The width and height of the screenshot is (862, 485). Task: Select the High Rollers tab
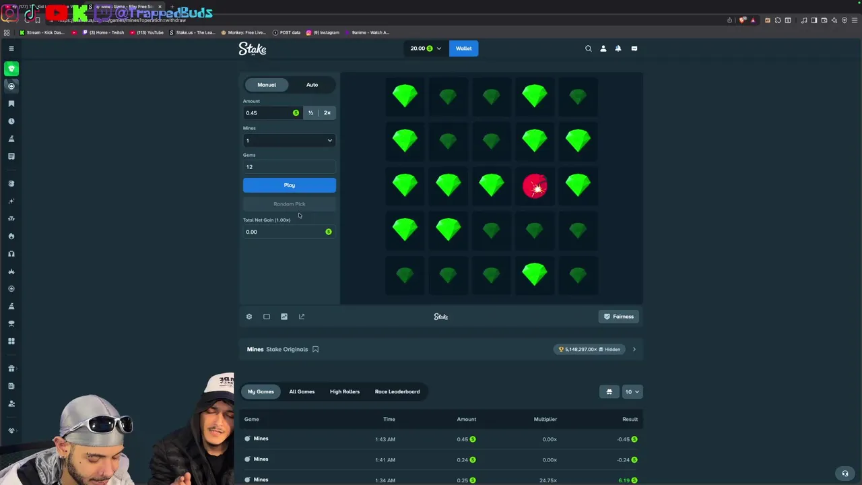345,392
